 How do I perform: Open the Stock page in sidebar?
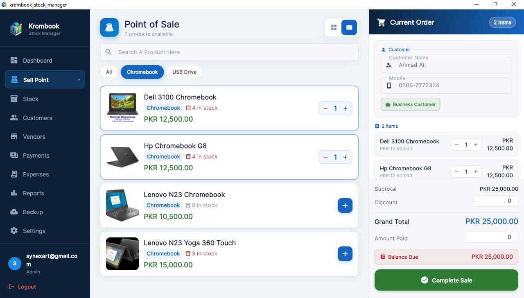30,99
